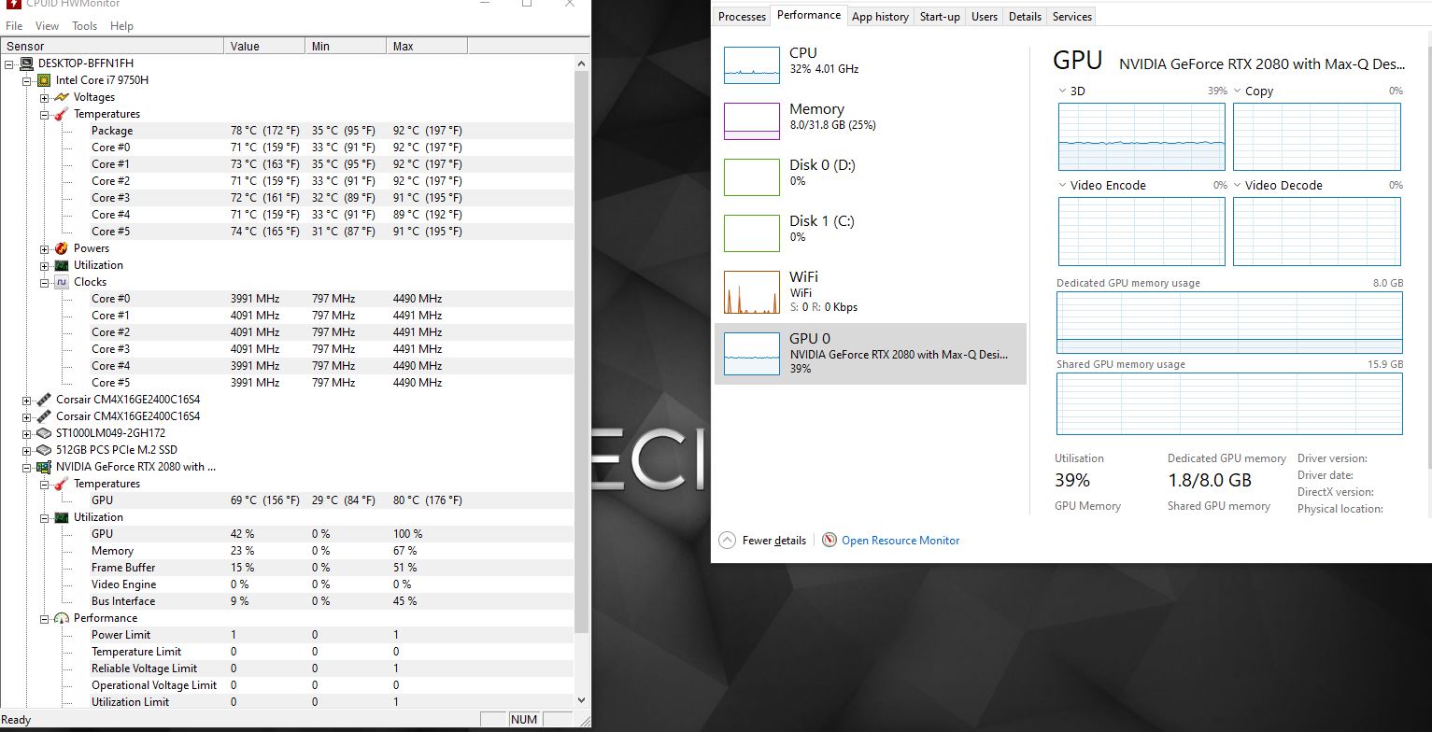The width and height of the screenshot is (1432, 732).
Task: Open the Video Encode engine dropdown
Action: (1063, 185)
